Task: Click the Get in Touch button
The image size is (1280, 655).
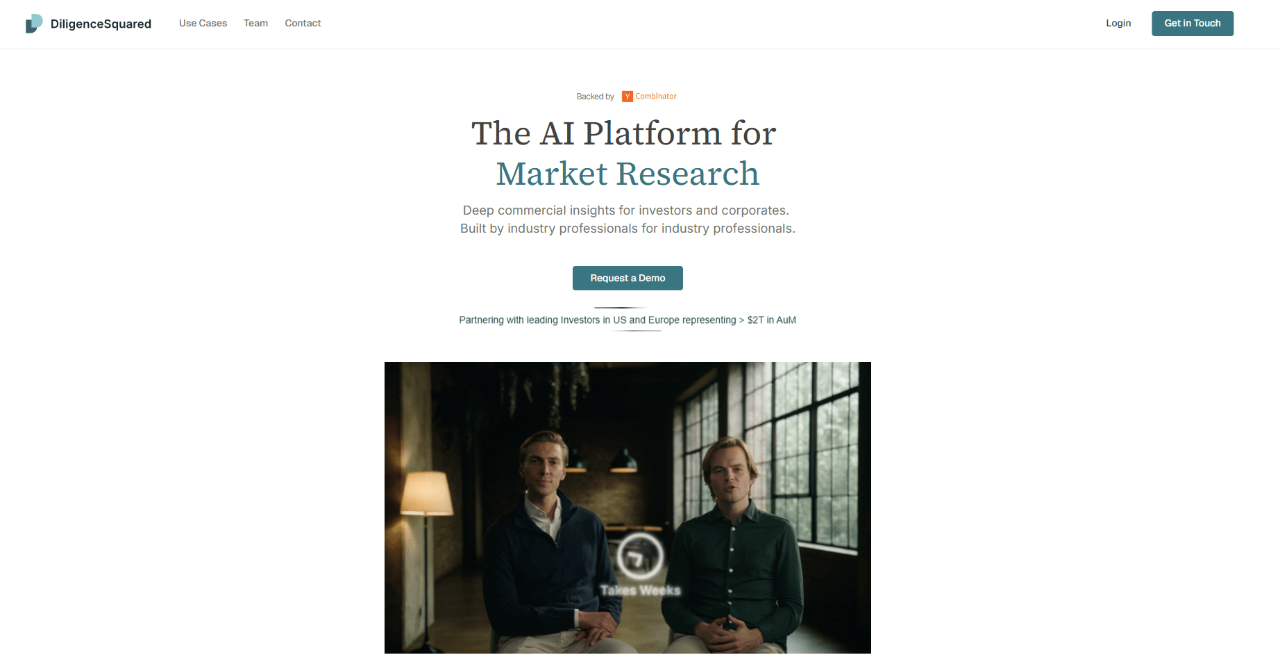Action: tap(1193, 24)
